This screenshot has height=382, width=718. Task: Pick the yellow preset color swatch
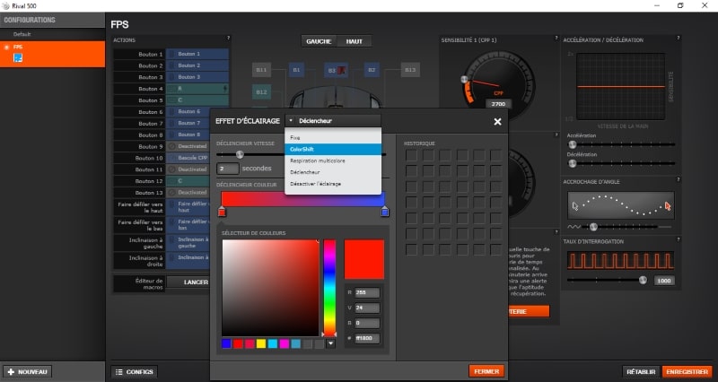[x=261, y=343]
